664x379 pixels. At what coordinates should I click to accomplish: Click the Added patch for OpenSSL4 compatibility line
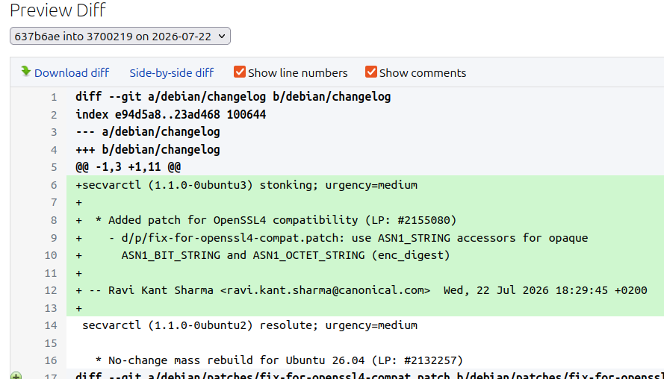pyautogui.click(x=266, y=220)
